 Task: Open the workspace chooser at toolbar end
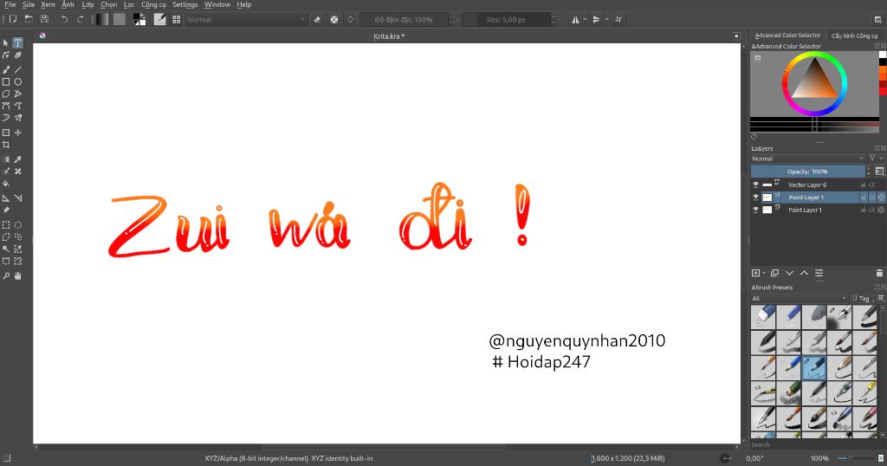coord(878,19)
